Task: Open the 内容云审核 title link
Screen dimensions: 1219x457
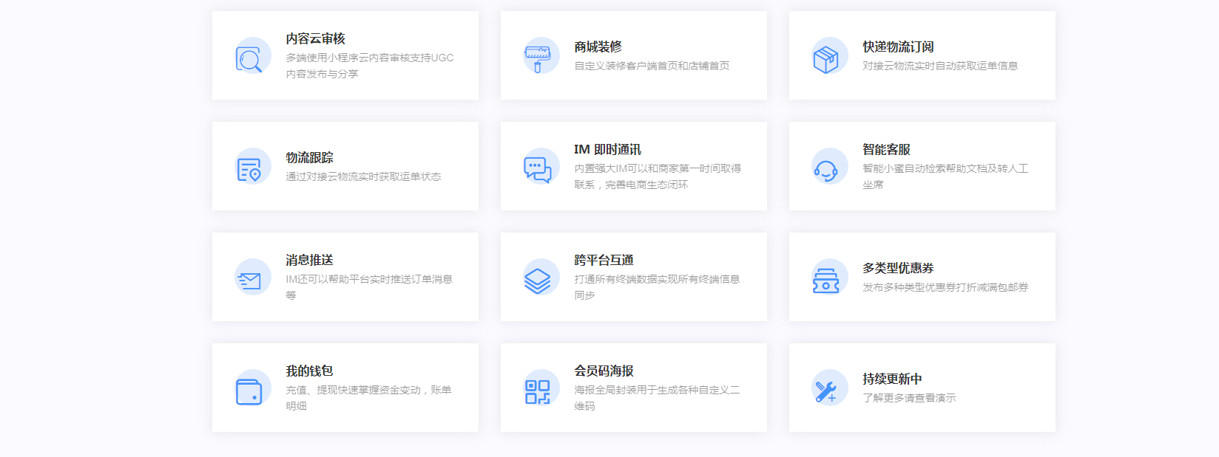Action: coord(316,38)
